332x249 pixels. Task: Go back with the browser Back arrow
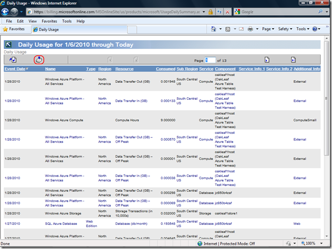[x=5, y=12]
